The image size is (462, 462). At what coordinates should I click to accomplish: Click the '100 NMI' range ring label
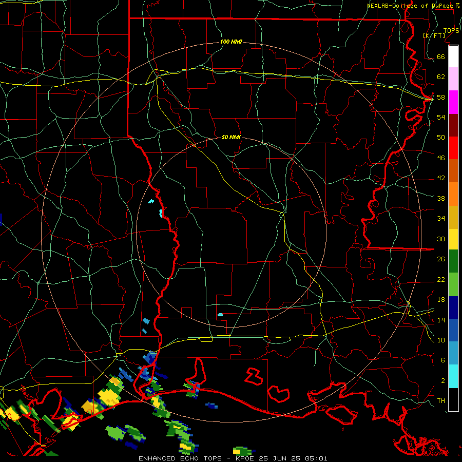point(231,42)
